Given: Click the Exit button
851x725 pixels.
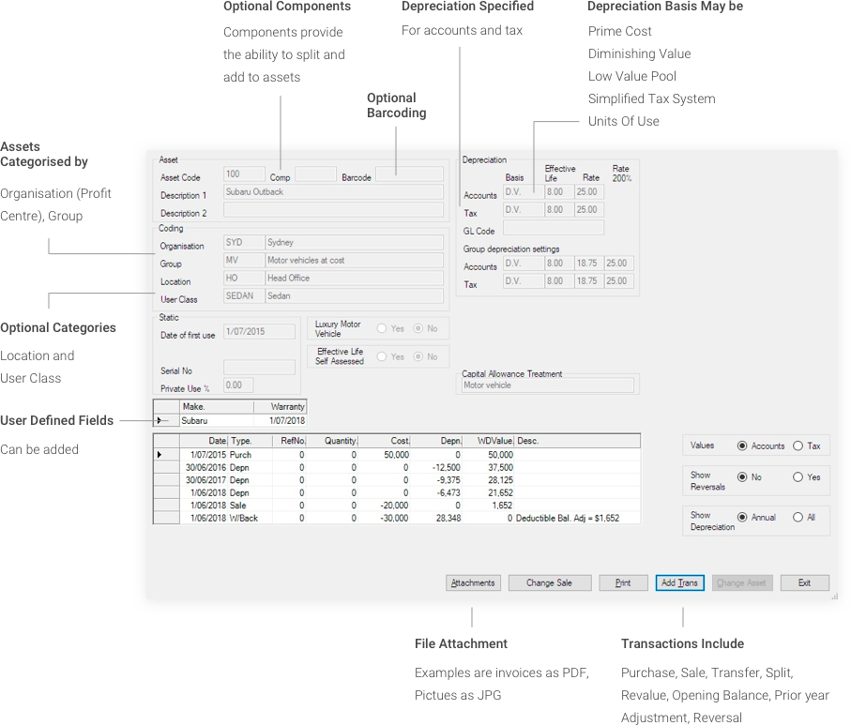Looking at the screenshot, I should [x=804, y=582].
